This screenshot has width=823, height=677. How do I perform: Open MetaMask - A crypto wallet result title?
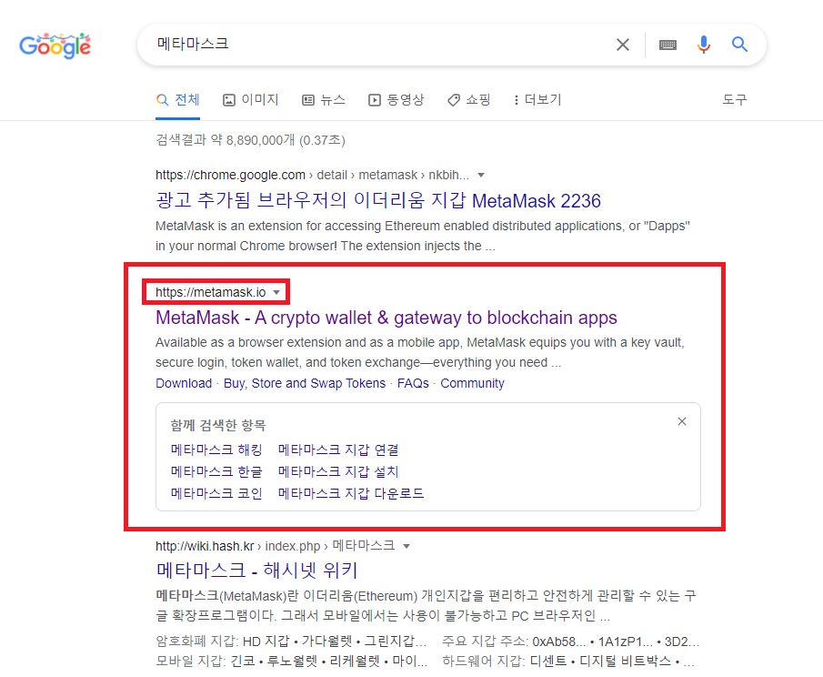coord(386,318)
